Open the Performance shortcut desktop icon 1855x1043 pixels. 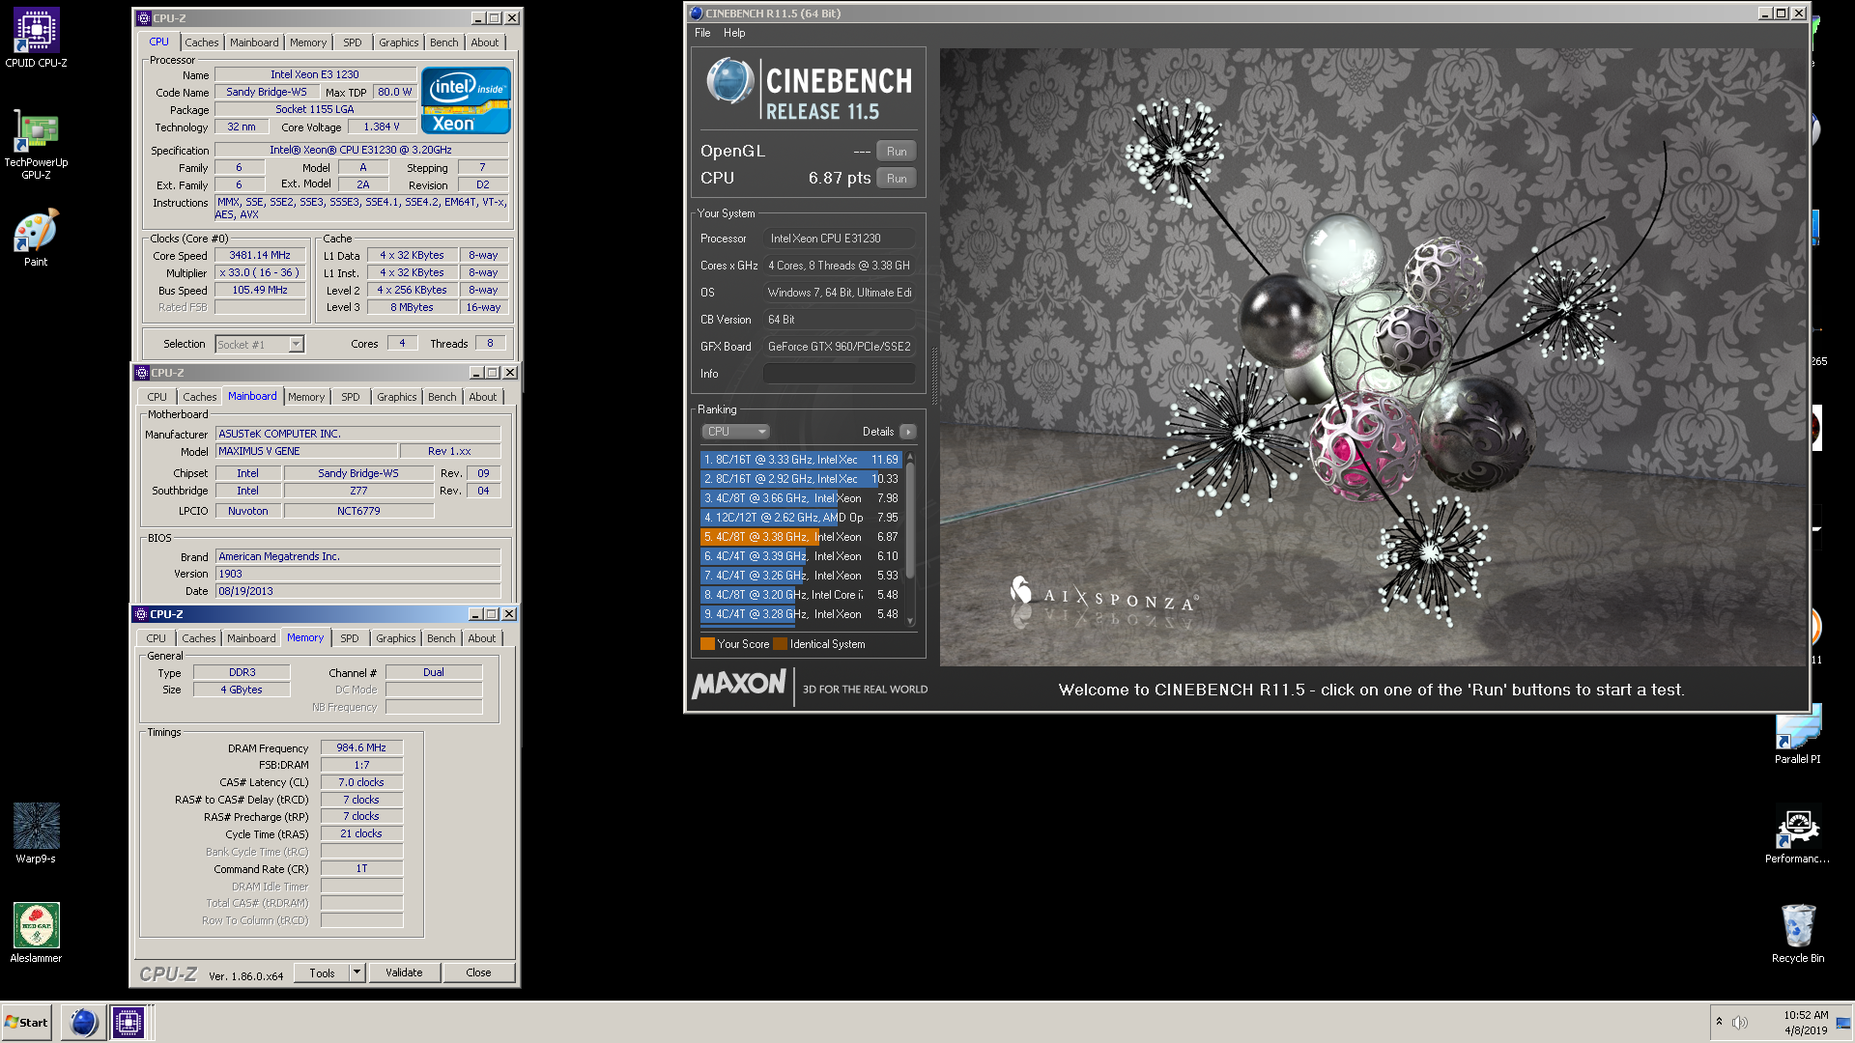1797,832
